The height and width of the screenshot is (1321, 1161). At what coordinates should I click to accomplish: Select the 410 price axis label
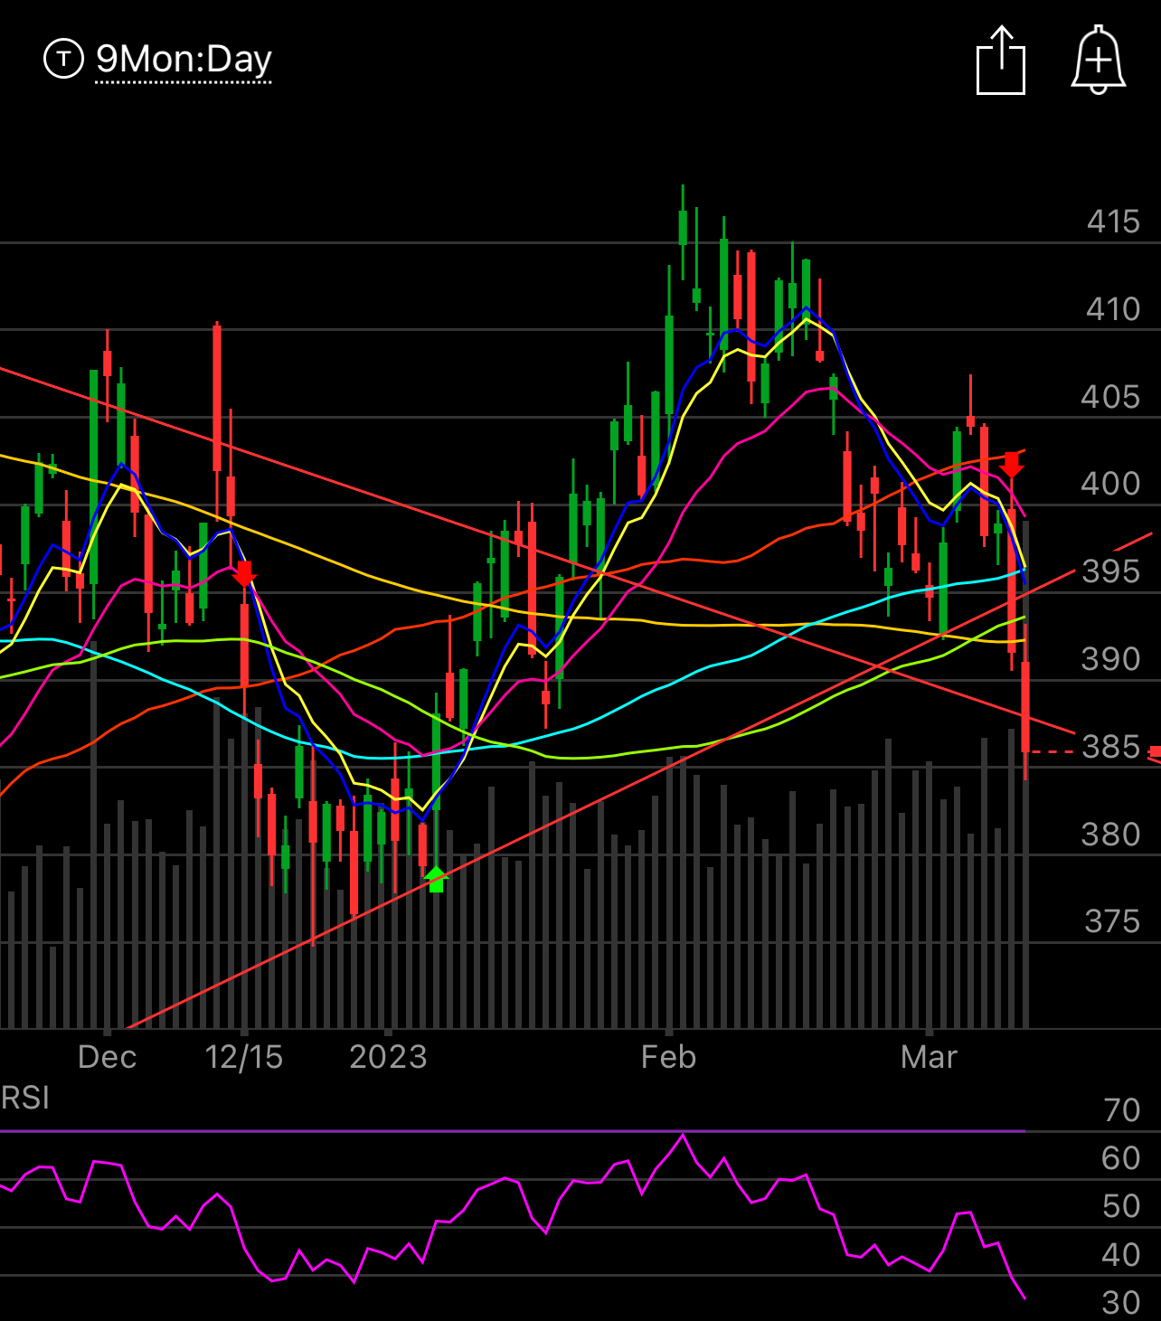[x=1113, y=309]
